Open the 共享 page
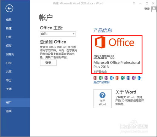 pyautogui.click(x=9, y=71)
